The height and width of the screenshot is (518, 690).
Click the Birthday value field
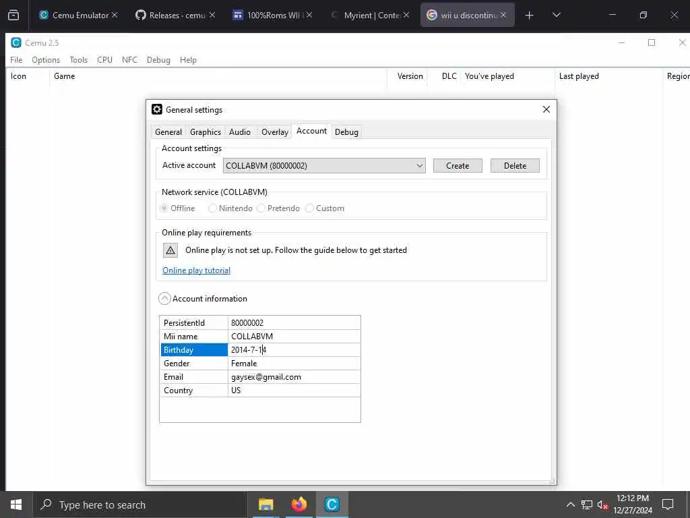[x=294, y=350]
